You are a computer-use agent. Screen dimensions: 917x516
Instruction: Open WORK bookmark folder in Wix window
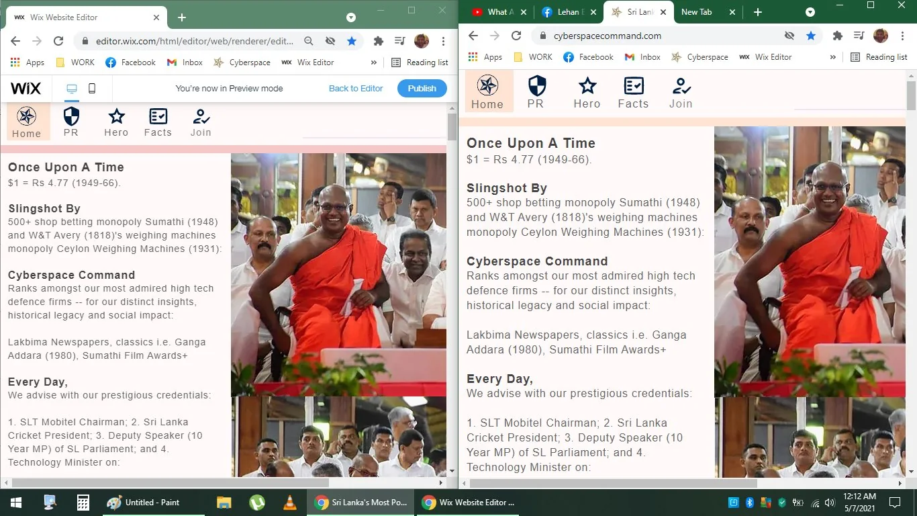pos(75,62)
